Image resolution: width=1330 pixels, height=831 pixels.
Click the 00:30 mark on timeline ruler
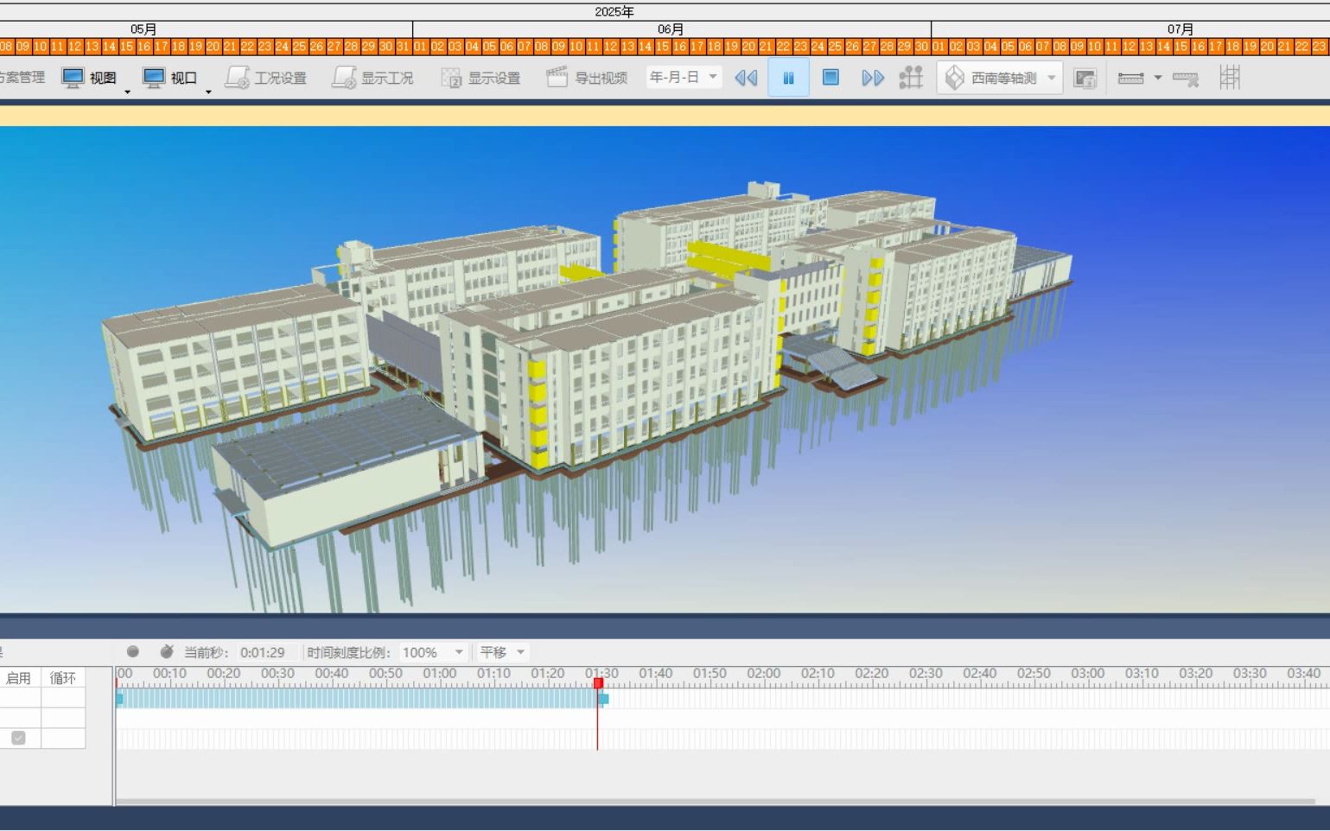click(277, 674)
